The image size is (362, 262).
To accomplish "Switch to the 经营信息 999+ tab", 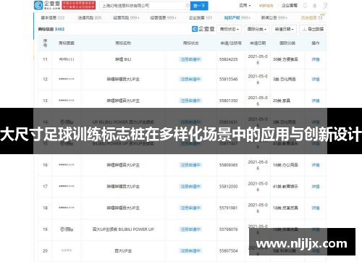I will pos(164,17).
